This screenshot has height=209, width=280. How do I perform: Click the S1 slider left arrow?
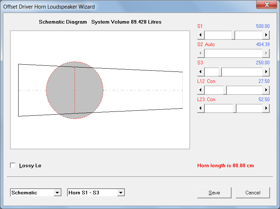[201, 35]
